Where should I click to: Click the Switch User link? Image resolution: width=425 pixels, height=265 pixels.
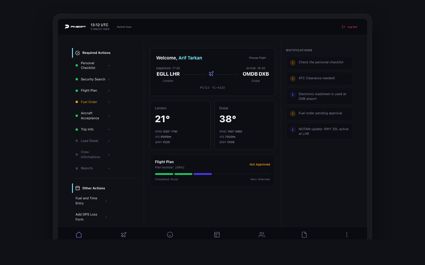(x=124, y=27)
